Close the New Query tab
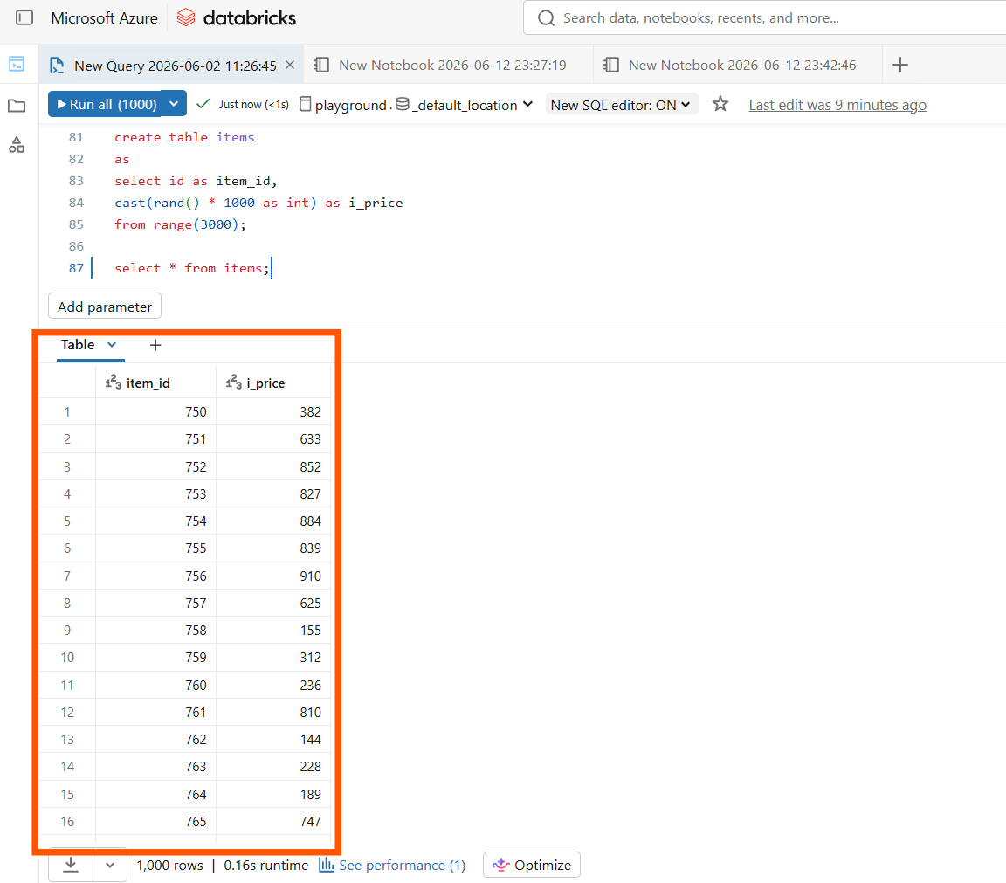 (290, 65)
